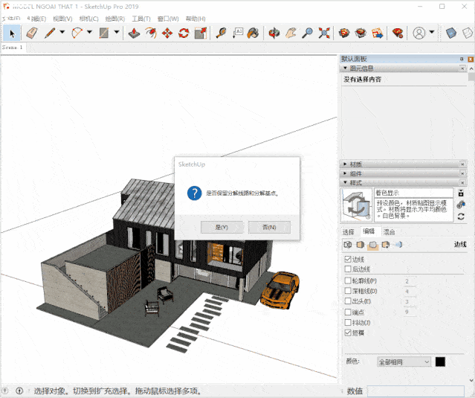475x398 pixels.
Task: Open the Extension Warehouse icon
Action: (361, 33)
